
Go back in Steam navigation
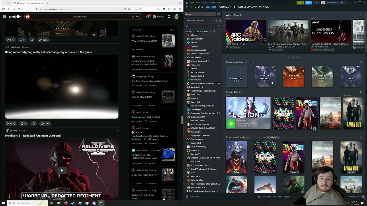pos(187,7)
